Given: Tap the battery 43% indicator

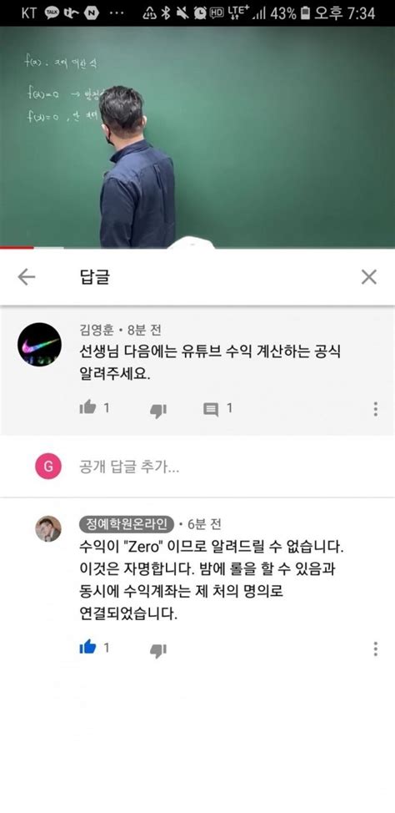Looking at the screenshot, I should (x=290, y=13).
